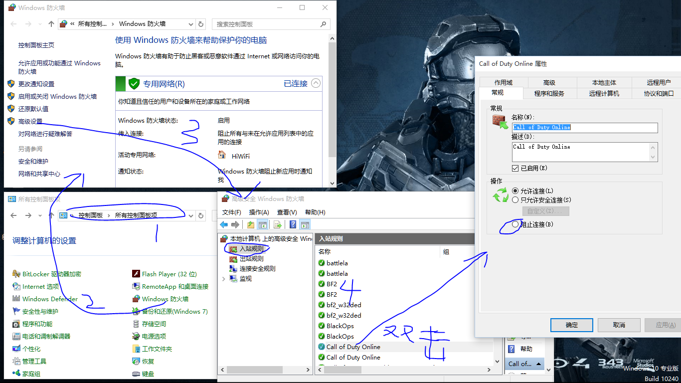
Task: Open Internet 选项 in Control Panel
Action: pyautogui.click(x=35, y=286)
